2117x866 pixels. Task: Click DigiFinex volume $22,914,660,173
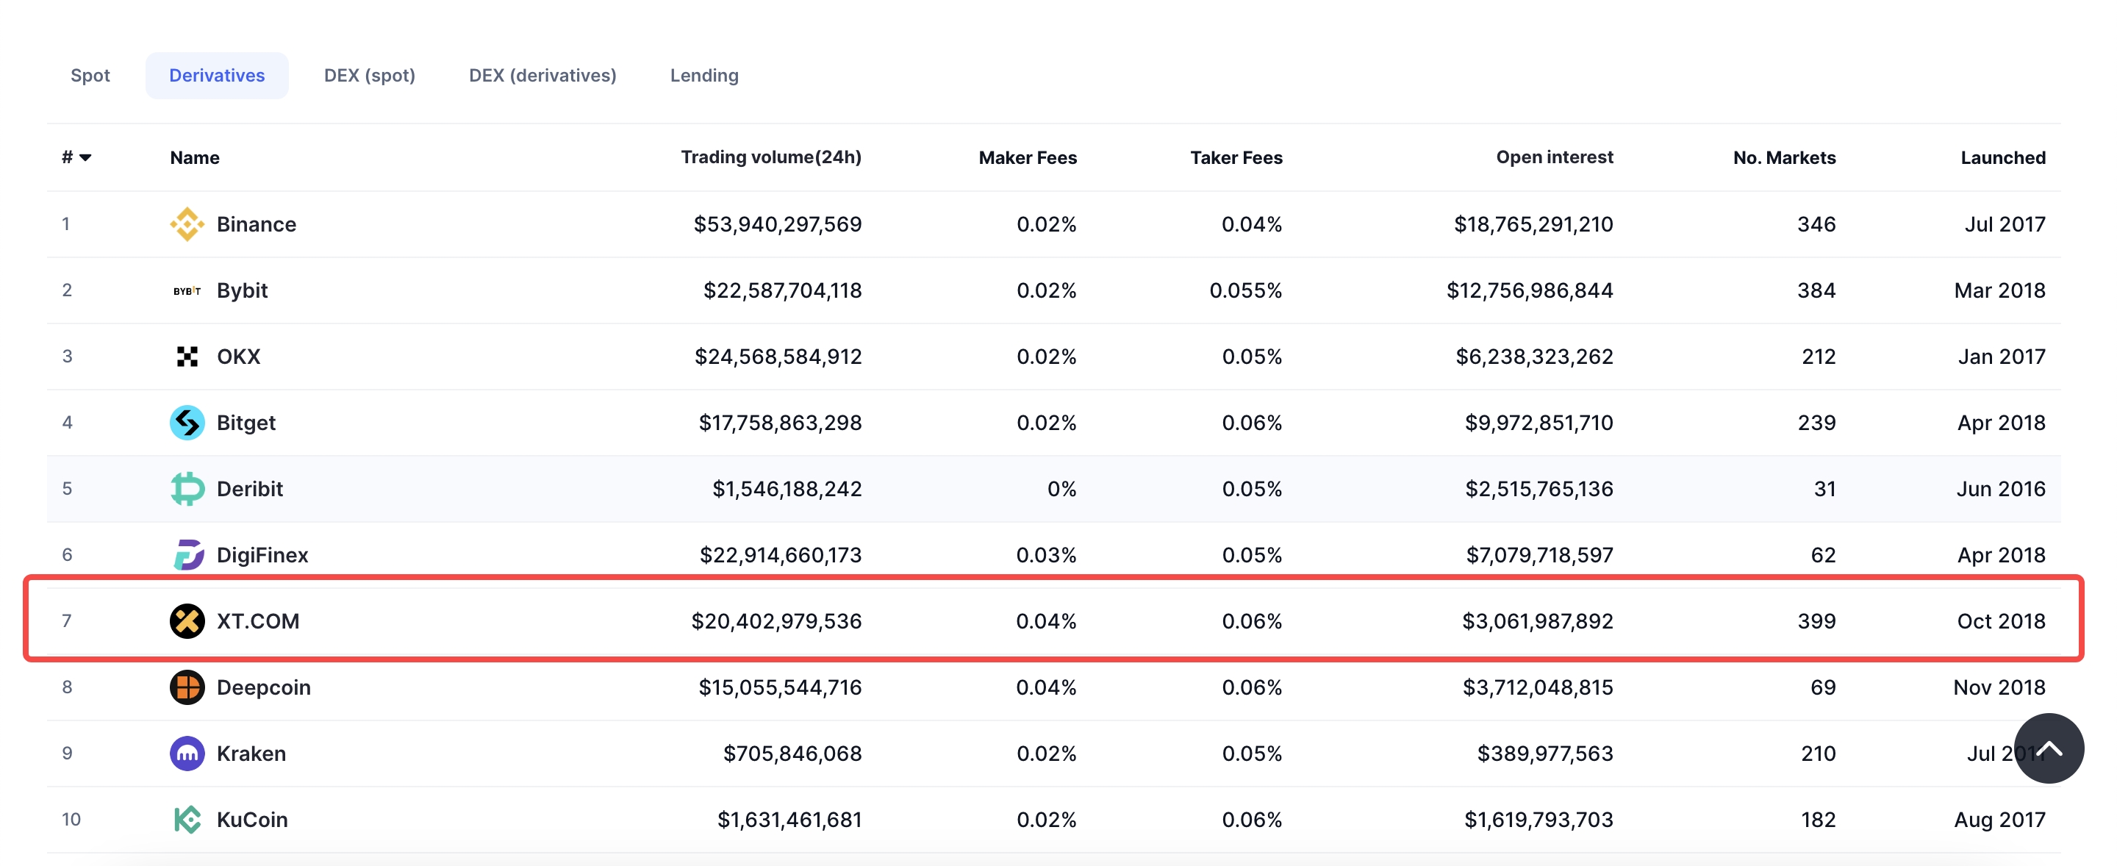coord(781,556)
